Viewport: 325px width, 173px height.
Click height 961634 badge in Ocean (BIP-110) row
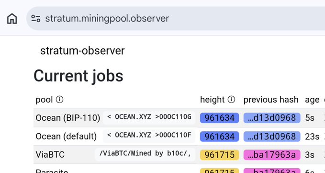pos(220,118)
